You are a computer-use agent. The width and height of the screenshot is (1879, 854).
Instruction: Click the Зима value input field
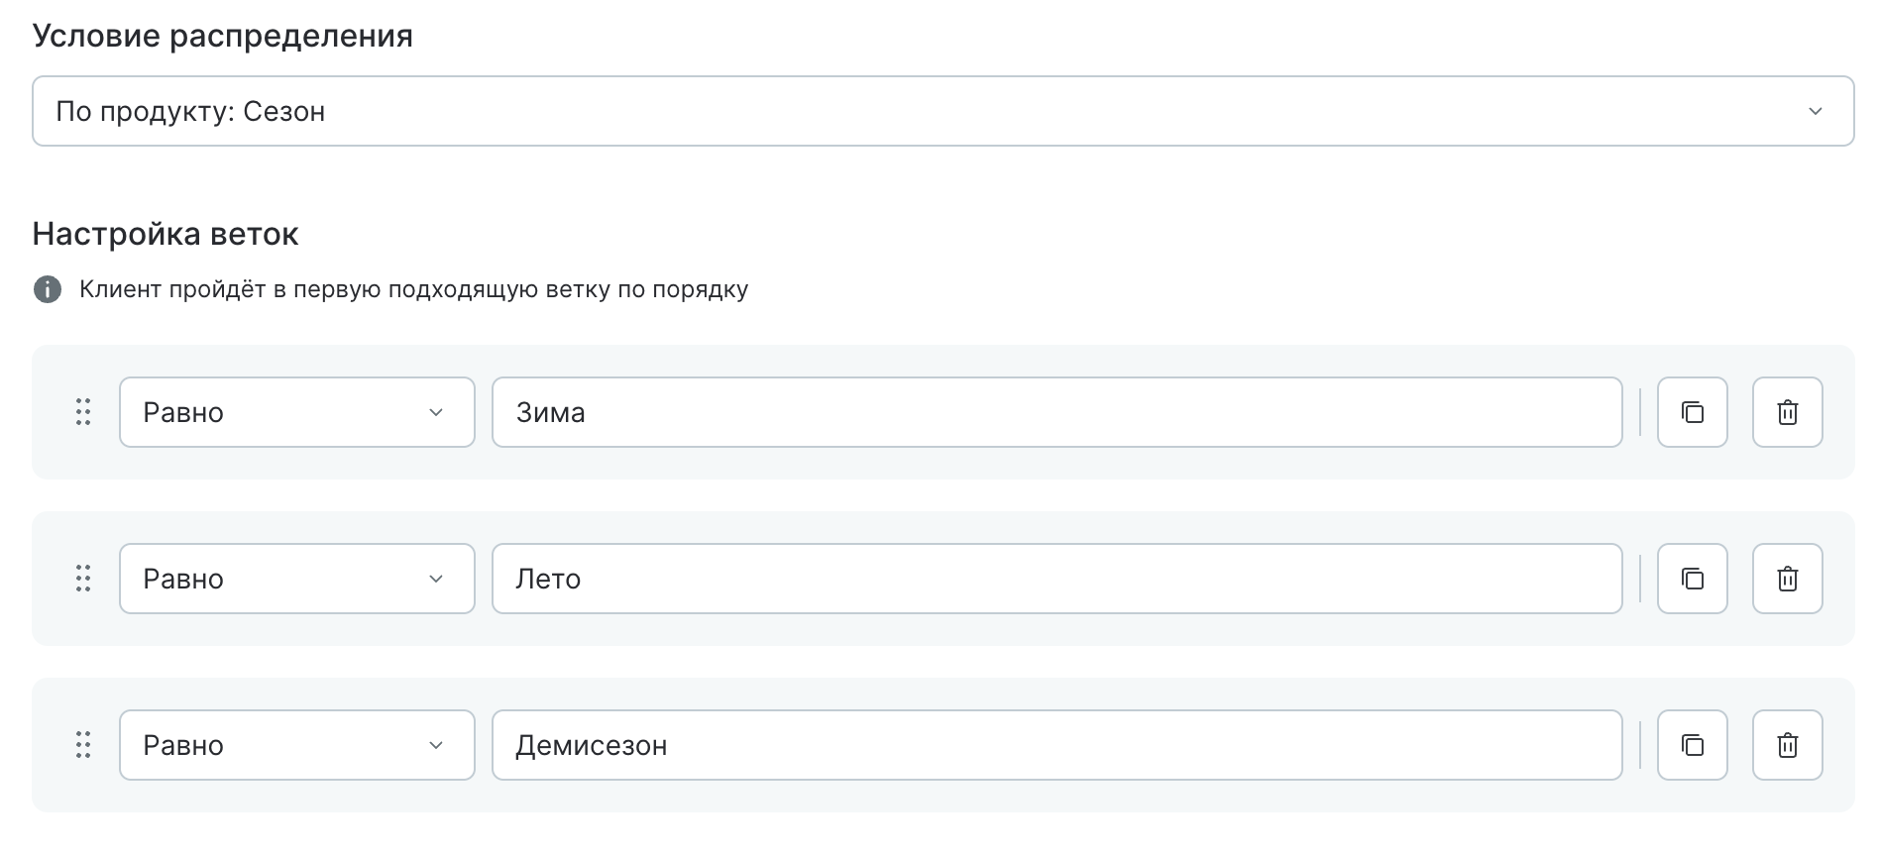(x=1055, y=412)
